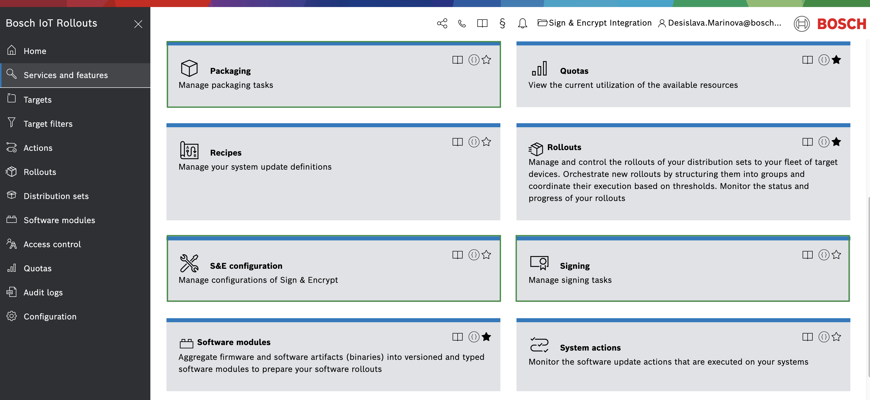
Task: Unfavorite the Rollouts card star
Action: (836, 142)
